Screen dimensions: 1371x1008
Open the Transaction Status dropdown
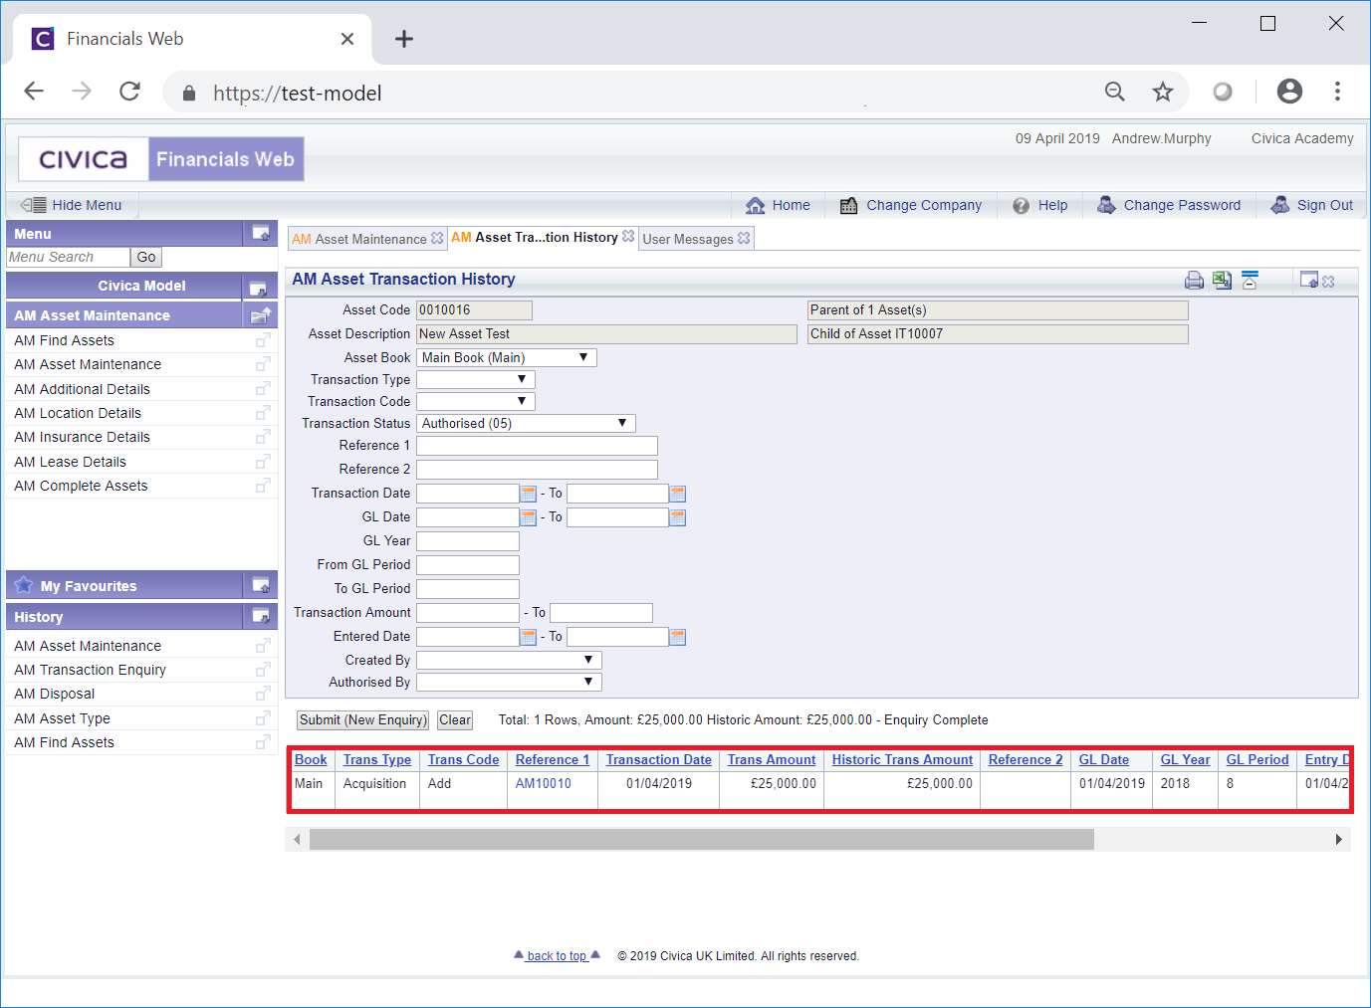[526, 423]
